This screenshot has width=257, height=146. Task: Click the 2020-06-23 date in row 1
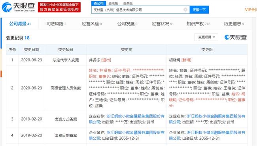point(32,60)
